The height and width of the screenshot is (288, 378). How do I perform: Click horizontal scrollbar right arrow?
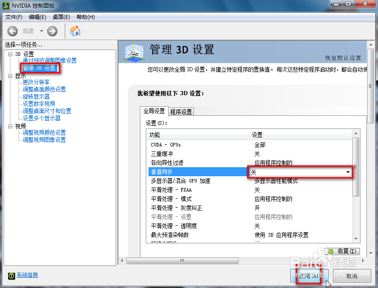(x=363, y=261)
